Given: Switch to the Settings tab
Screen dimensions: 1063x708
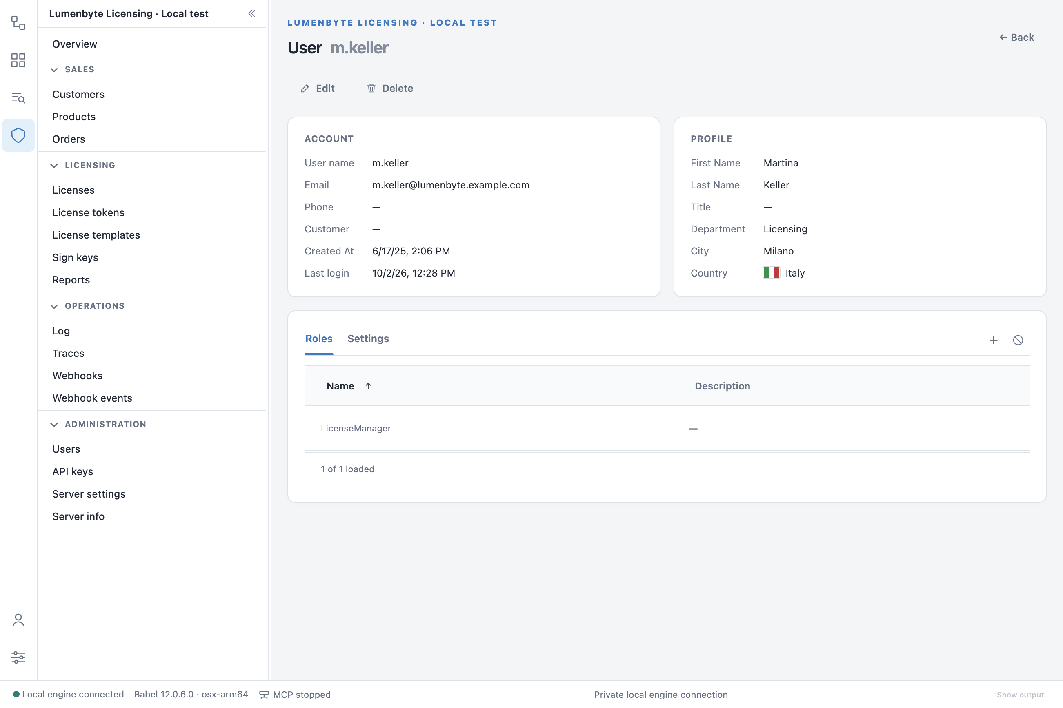Looking at the screenshot, I should pyautogui.click(x=368, y=339).
